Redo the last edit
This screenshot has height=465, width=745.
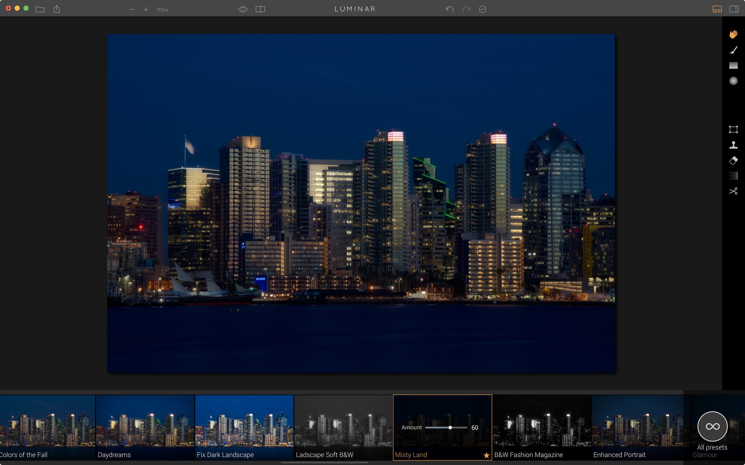(x=466, y=9)
